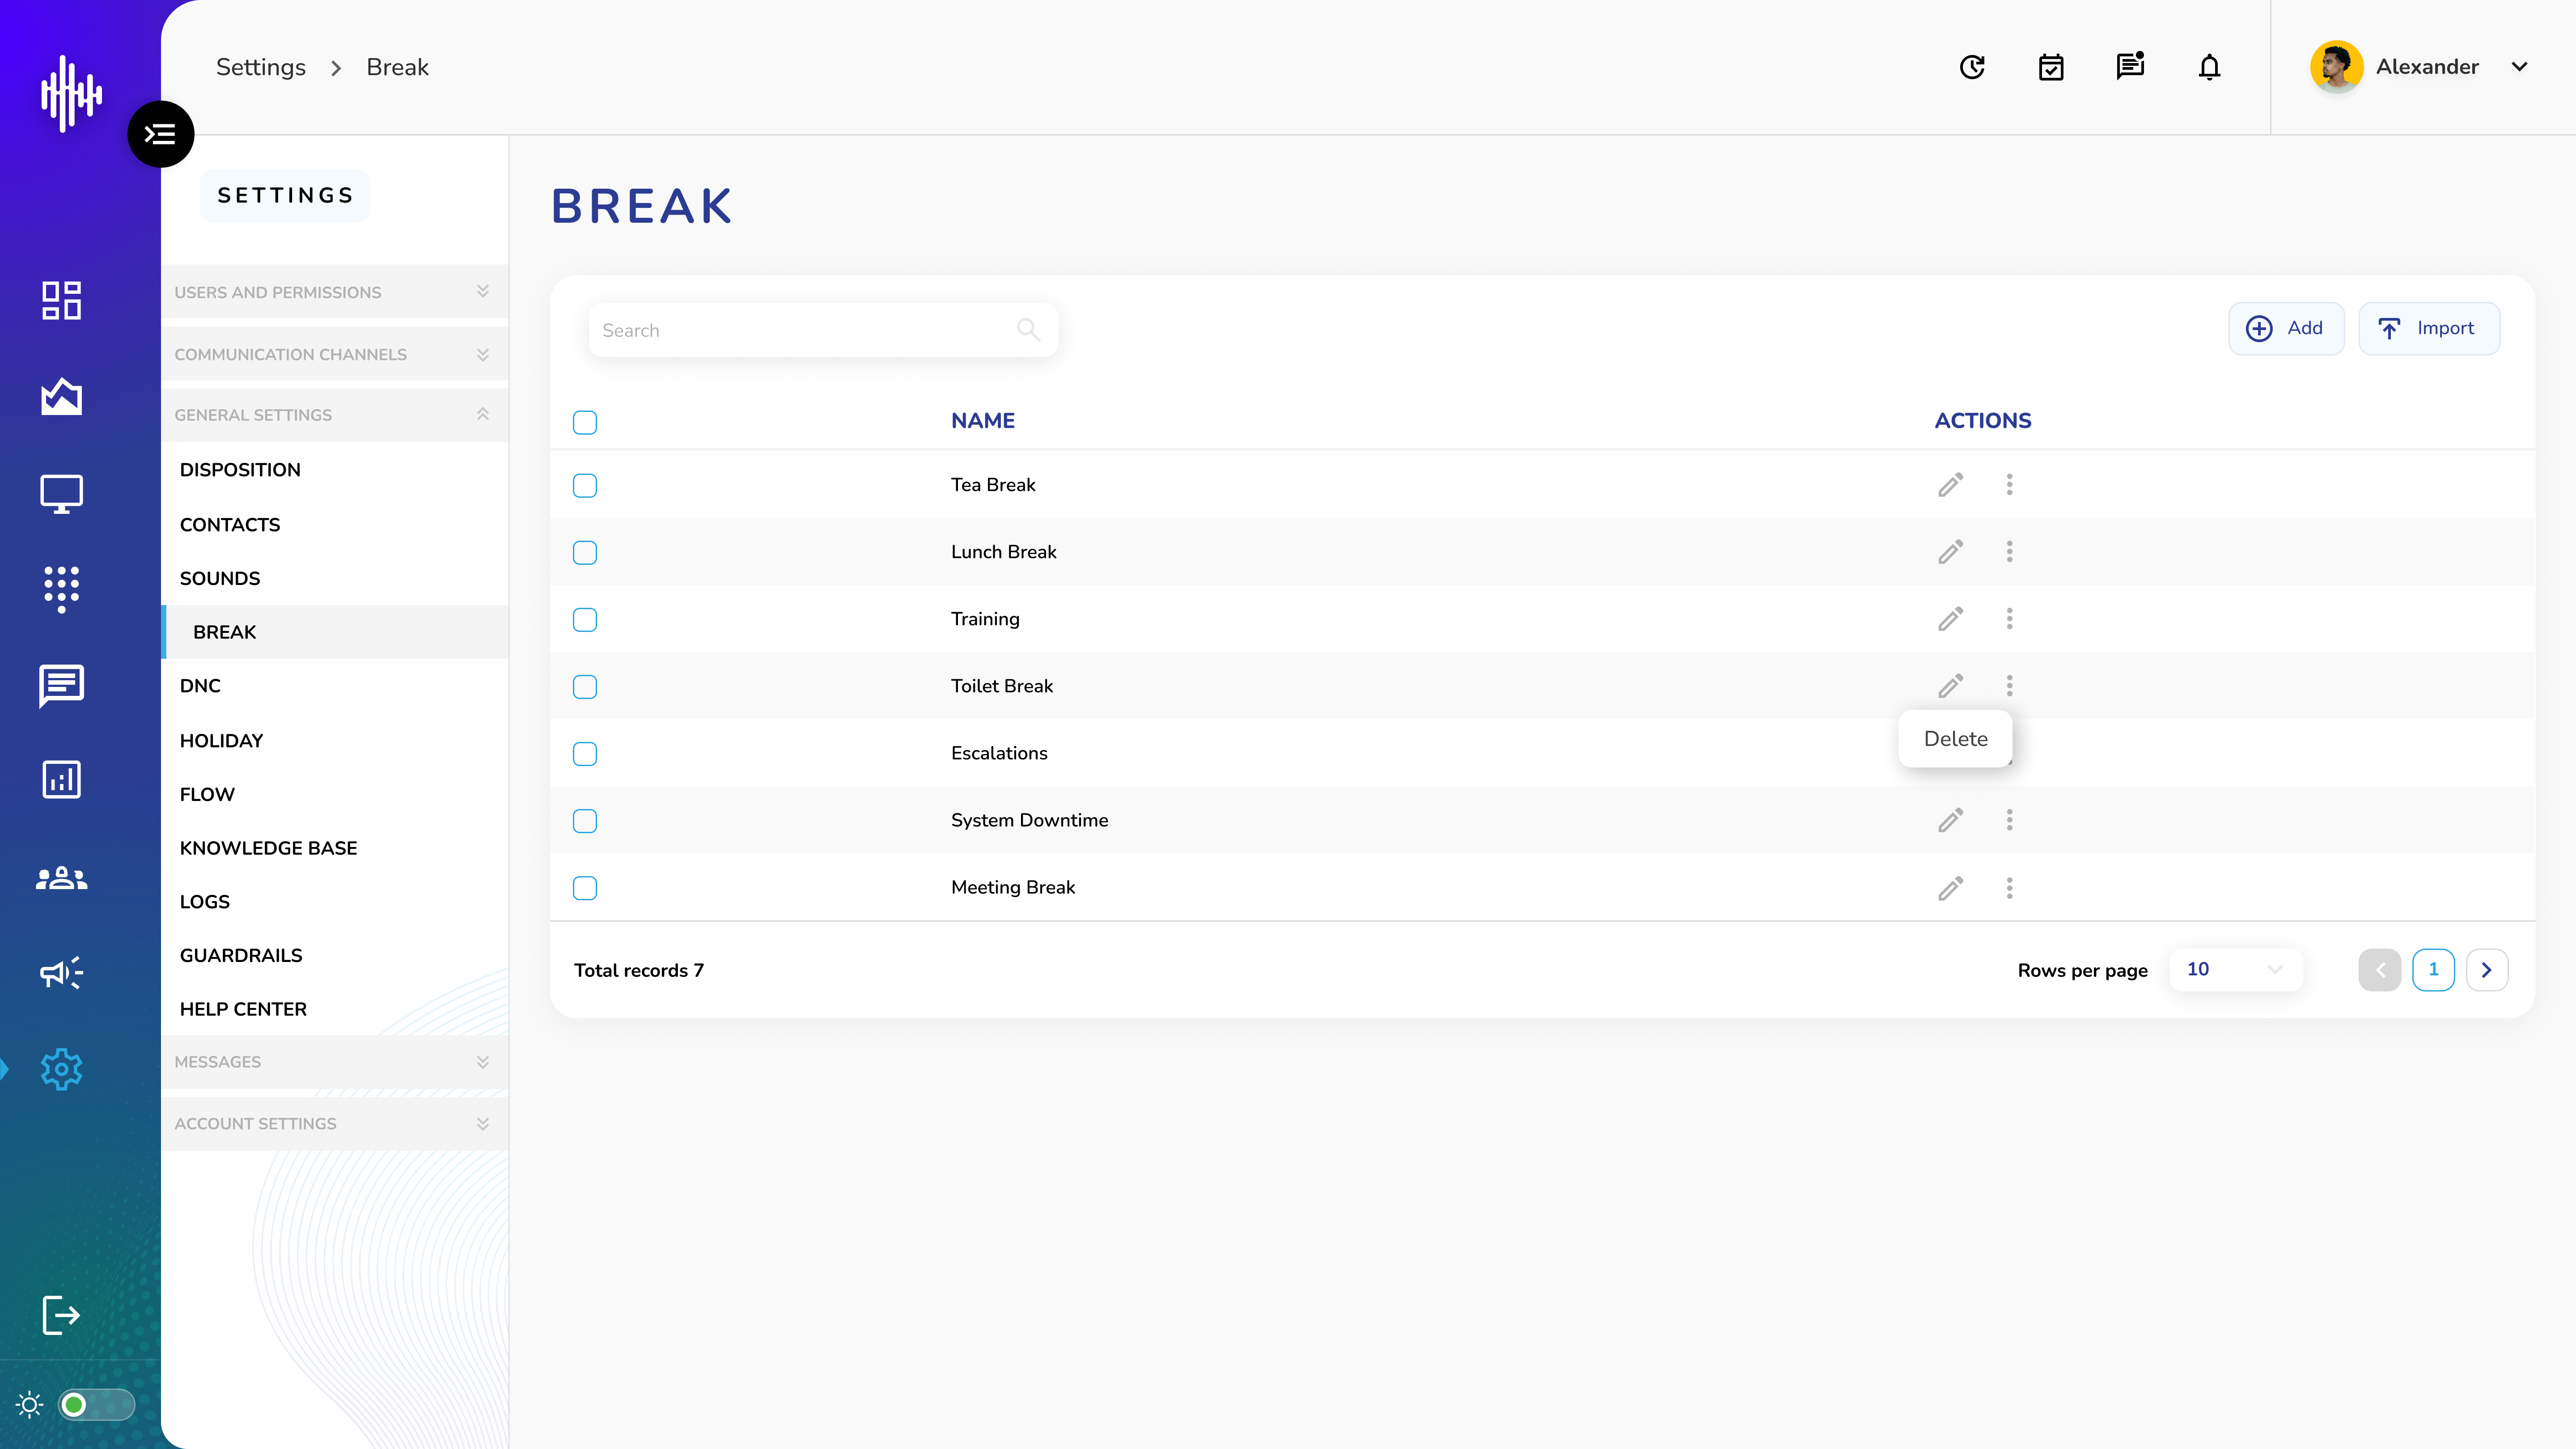Click Settings in the breadcrumb
Image resolution: width=2576 pixels, height=1449 pixels.
261,67
